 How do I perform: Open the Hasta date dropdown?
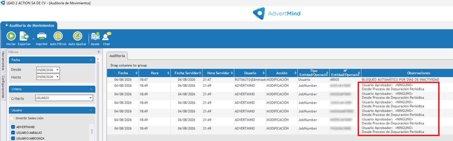(x=57, y=77)
